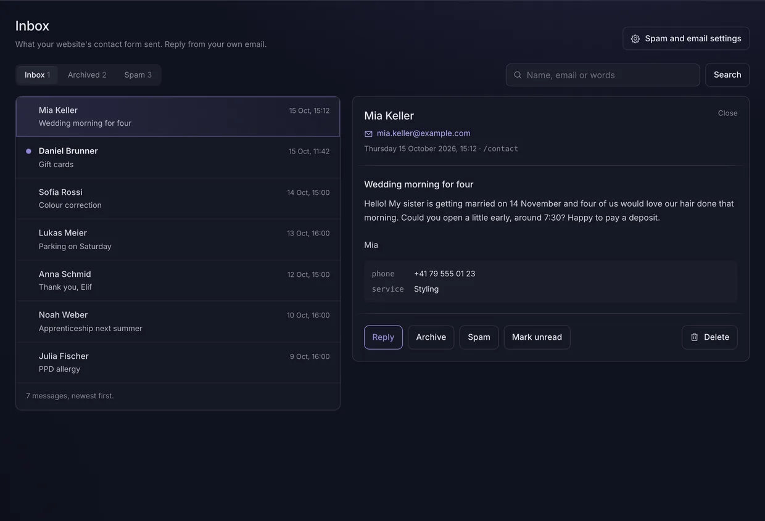Archive the Wedding morning message
Screen dimensions: 765x521
click(x=431, y=337)
